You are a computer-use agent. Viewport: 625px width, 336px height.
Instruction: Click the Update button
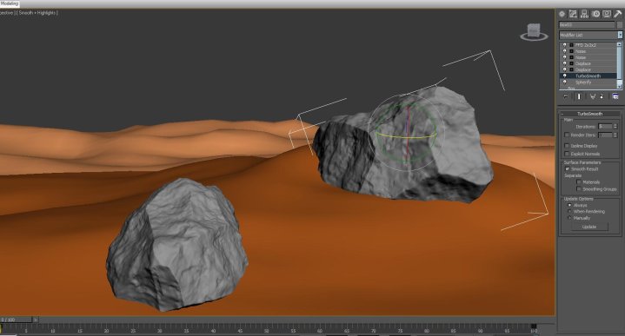pos(589,227)
